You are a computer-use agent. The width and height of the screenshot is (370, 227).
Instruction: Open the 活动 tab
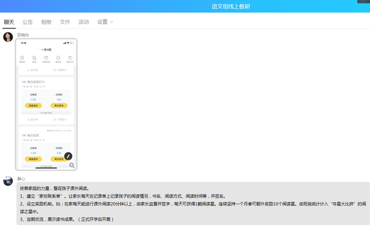(x=83, y=22)
